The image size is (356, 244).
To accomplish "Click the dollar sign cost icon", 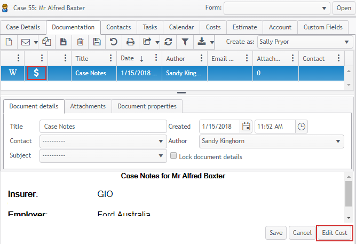I will point(36,73).
